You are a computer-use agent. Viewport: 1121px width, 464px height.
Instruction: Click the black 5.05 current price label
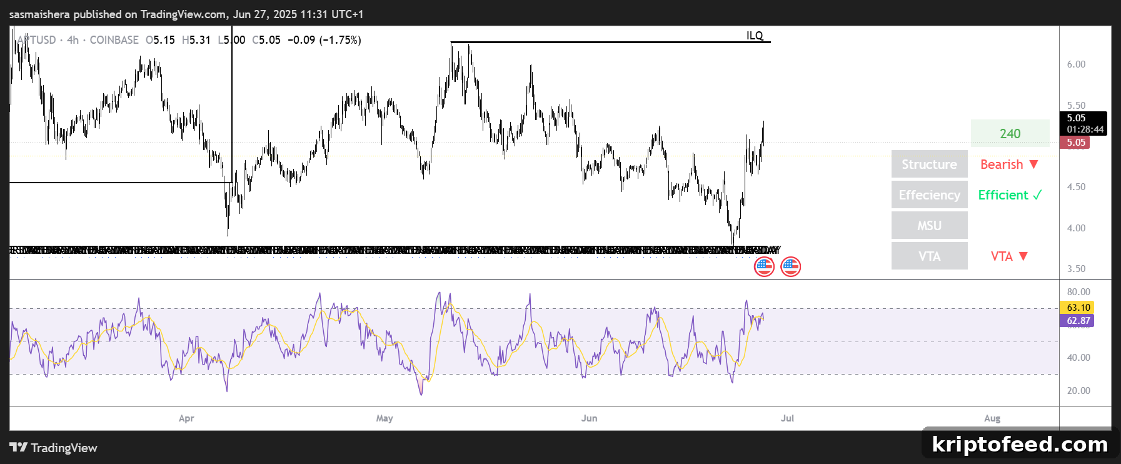[x=1077, y=118]
